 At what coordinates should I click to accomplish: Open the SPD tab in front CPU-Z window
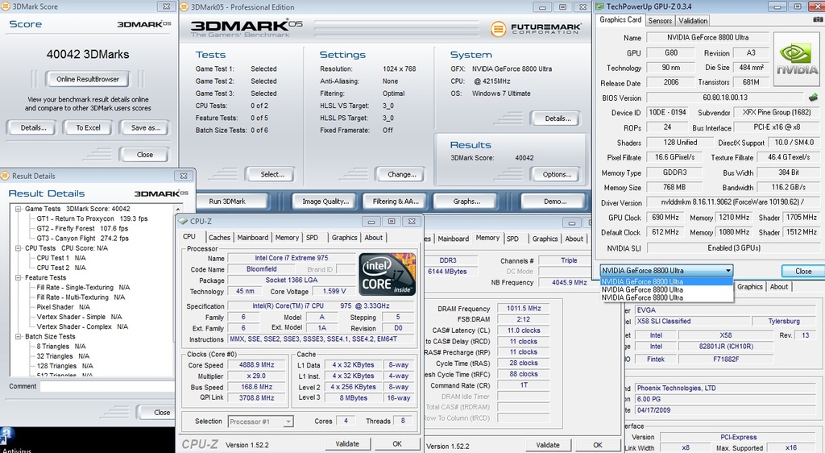click(x=313, y=237)
